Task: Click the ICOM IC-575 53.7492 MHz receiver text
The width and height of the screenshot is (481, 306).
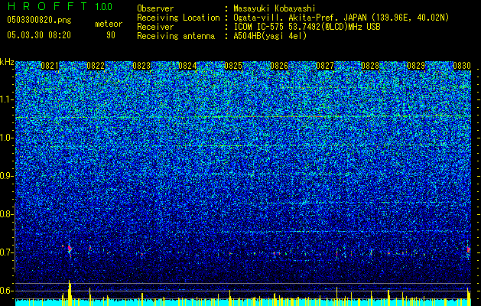Action: 307,27
